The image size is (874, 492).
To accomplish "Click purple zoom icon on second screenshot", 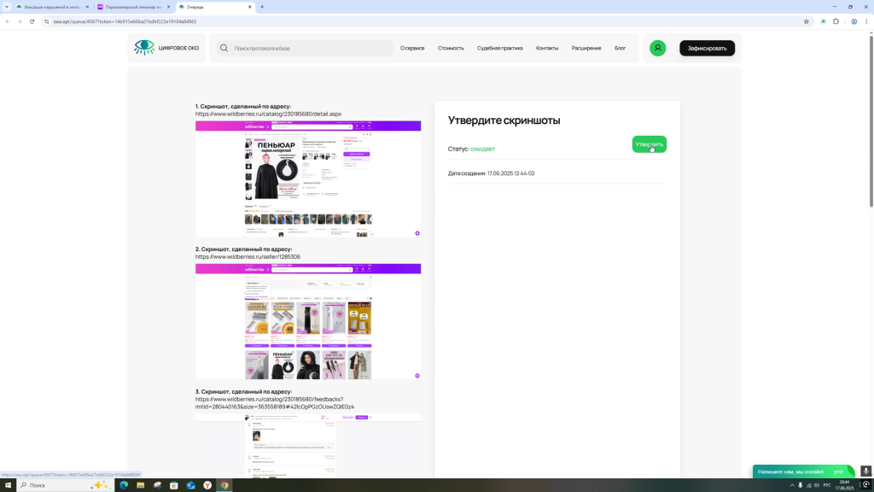I will [x=417, y=376].
